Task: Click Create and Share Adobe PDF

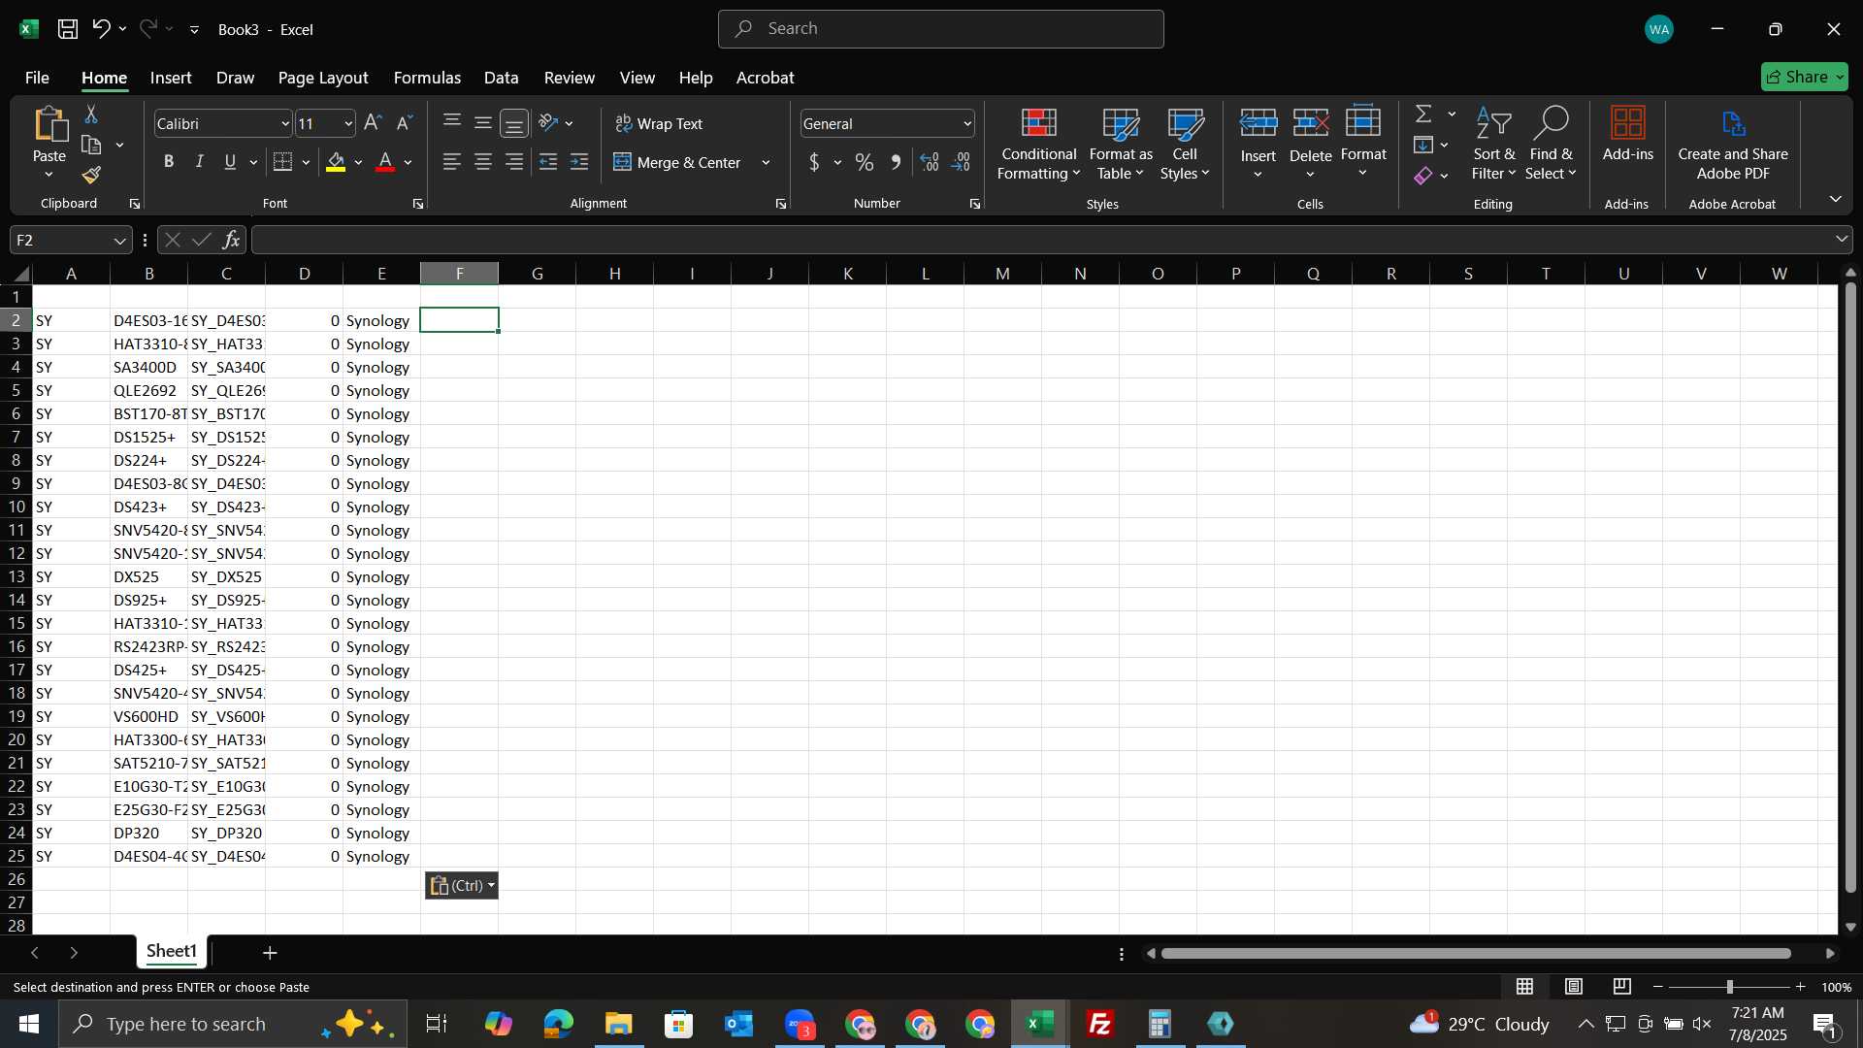Action: (x=1733, y=145)
